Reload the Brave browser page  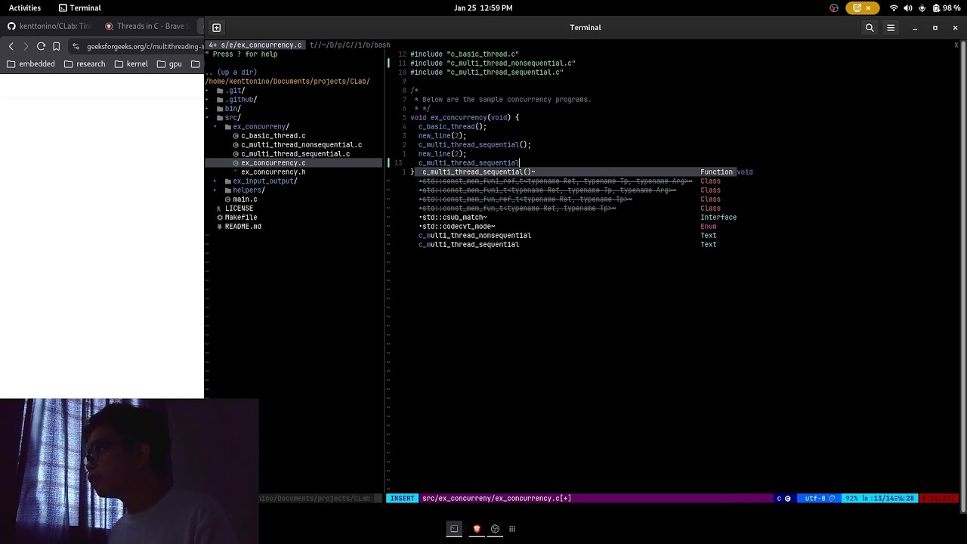(x=41, y=46)
